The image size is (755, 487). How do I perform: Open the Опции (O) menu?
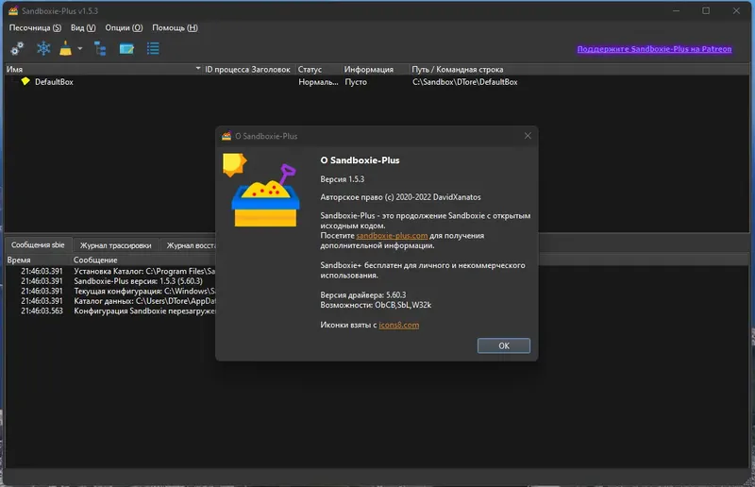[124, 28]
